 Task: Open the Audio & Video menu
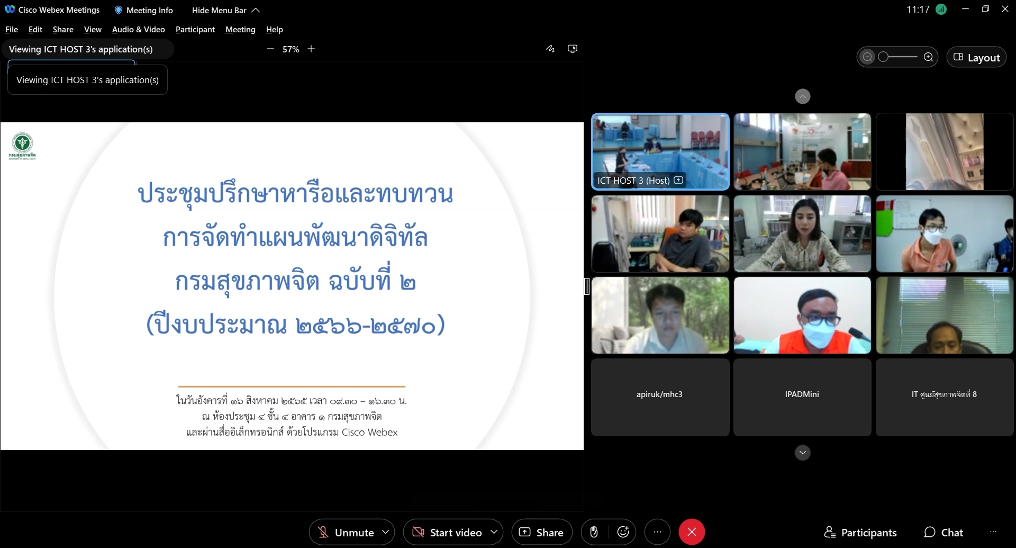coord(138,30)
